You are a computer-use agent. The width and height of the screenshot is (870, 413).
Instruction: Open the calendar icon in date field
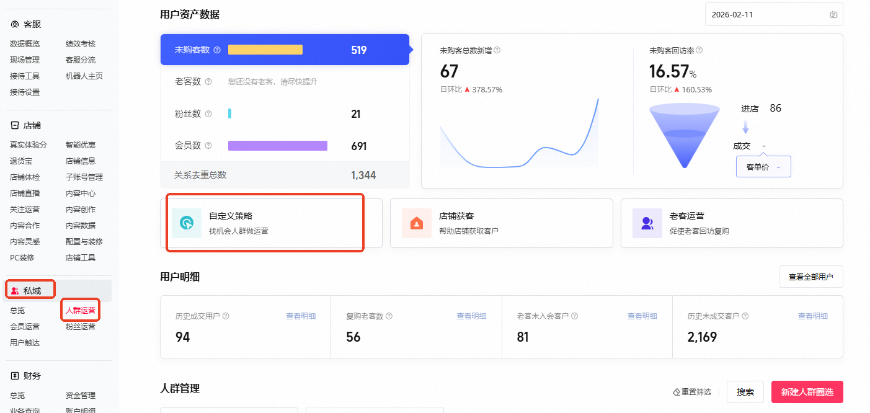[x=833, y=14]
